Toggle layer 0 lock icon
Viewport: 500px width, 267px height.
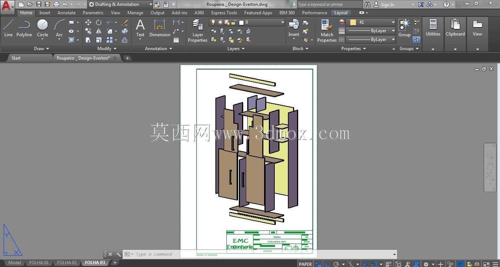(234, 22)
